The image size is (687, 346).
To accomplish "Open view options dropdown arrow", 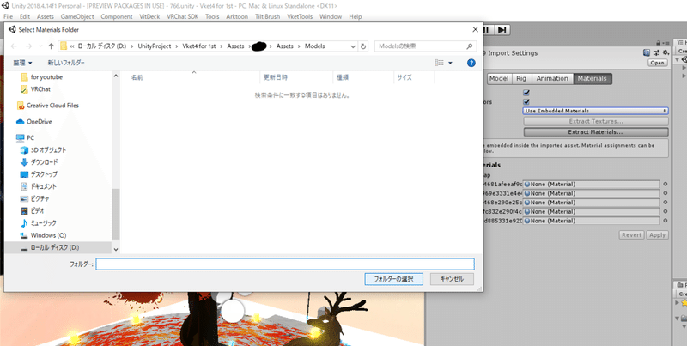I will (x=450, y=63).
